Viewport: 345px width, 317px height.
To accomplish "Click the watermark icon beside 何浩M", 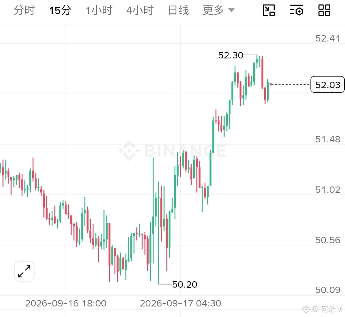I will point(306,309).
